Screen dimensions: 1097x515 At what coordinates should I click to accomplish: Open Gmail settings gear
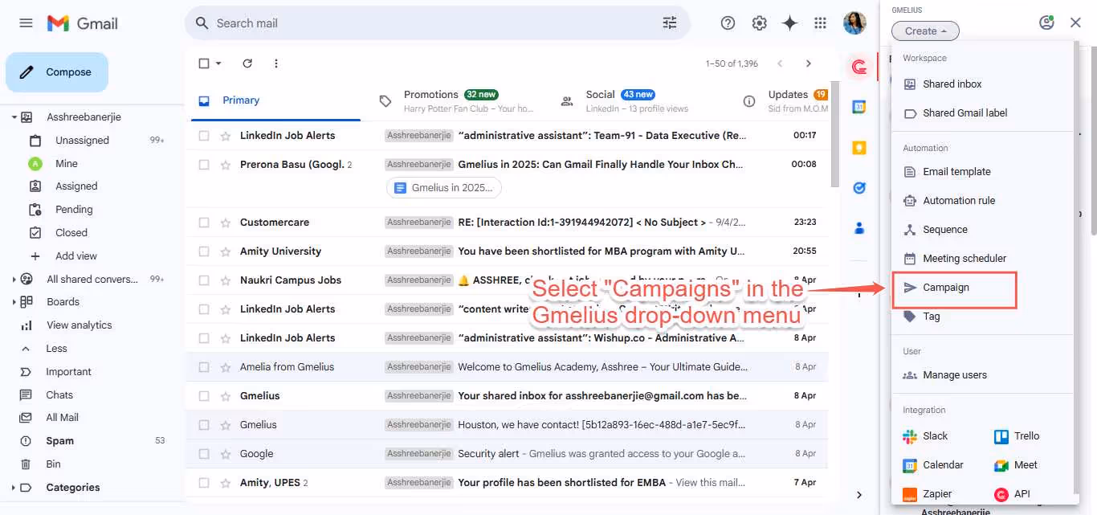click(x=759, y=22)
